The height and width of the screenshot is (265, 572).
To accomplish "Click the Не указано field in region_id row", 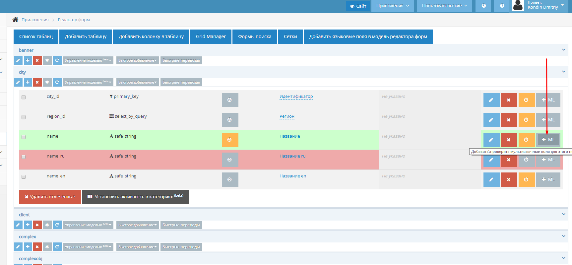I will pos(394,116).
